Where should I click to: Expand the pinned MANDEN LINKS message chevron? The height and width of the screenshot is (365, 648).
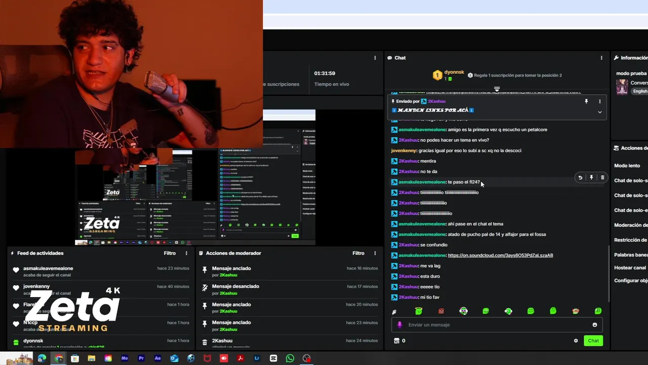(600, 112)
